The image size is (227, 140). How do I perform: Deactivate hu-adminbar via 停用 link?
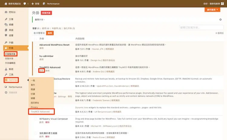tap(41, 60)
